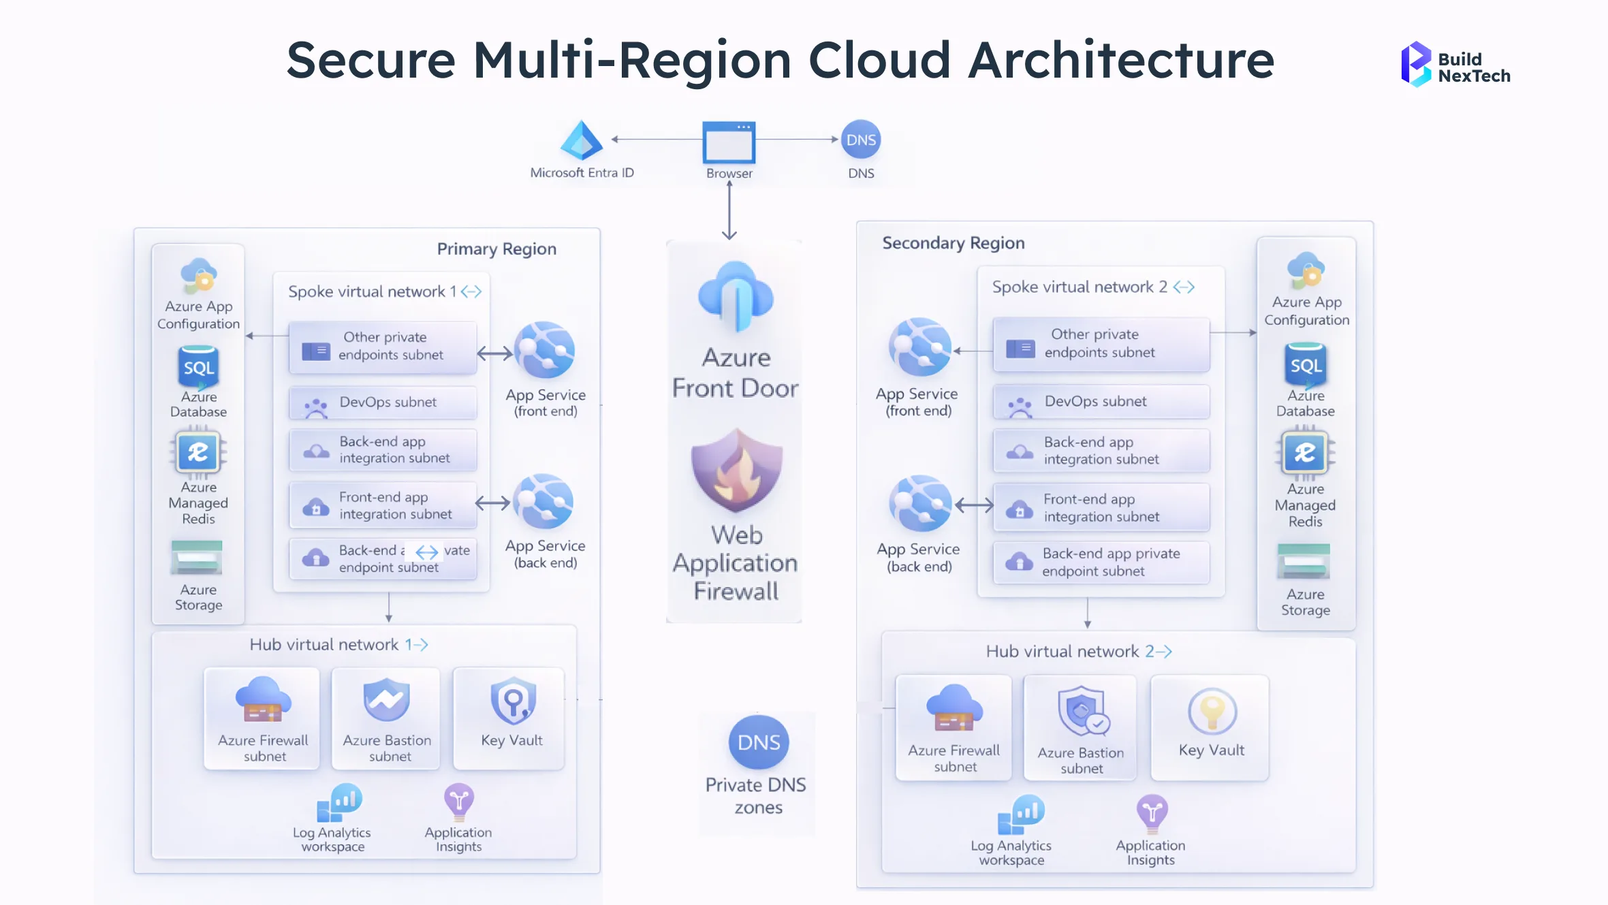This screenshot has height=905, width=1608.
Task: Click Spoke virtual network 2 arrows symbol
Action: click(1184, 287)
